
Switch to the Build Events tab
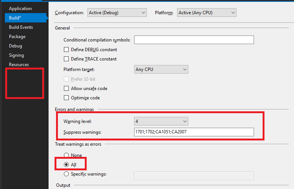tap(21, 27)
